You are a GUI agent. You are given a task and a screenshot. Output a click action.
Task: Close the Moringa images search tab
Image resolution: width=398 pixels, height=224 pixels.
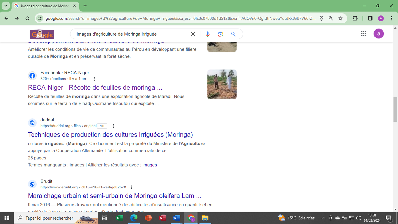point(74,6)
